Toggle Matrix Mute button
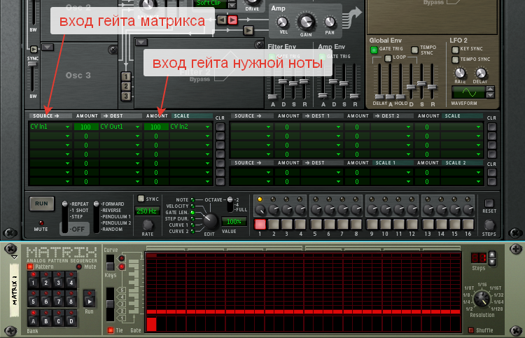Image resolution: width=525 pixels, height=338 pixels. tap(79, 267)
